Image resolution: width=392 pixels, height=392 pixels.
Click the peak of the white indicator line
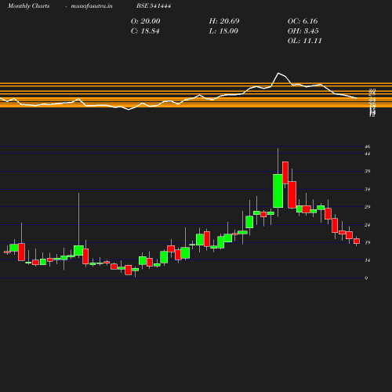(x=278, y=73)
